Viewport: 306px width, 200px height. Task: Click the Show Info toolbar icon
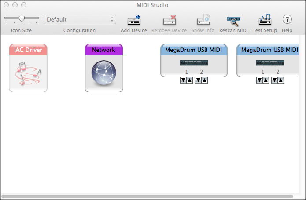(x=203, y=20)
